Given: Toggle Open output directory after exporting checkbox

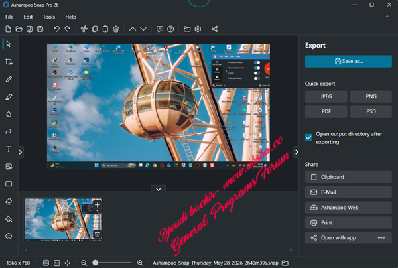Looking at the screenshot, I should coord(308,137).
